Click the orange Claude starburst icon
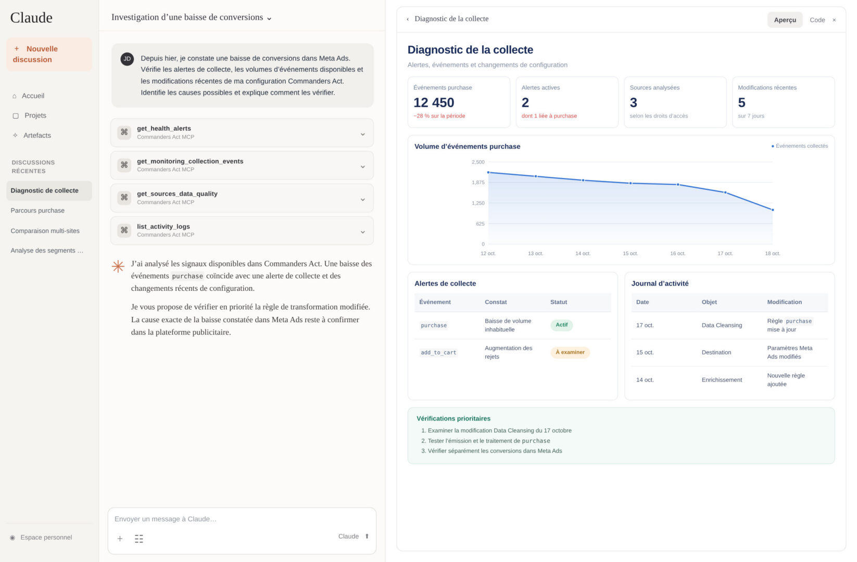Screen dimensions: 857x562 tap(118, 266)
